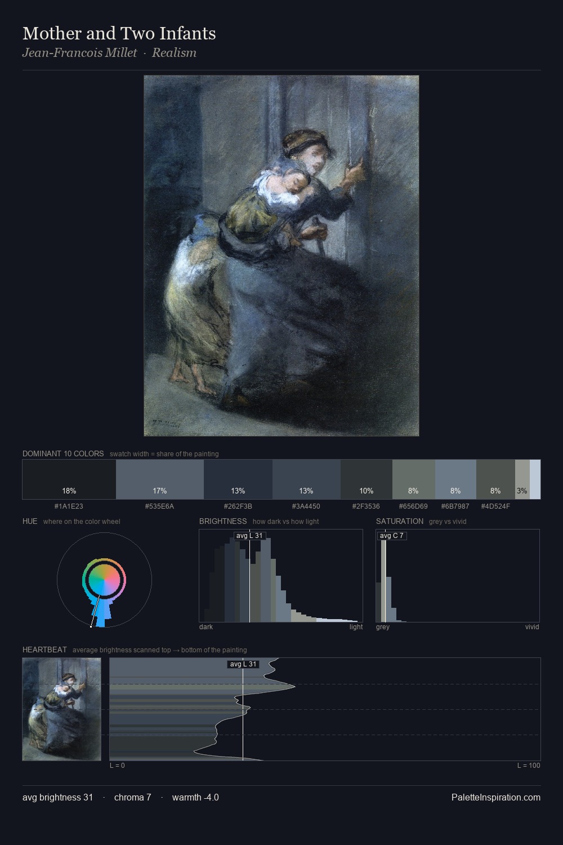Click 'avg L 31' in the Brightness histogram

[x=249, y=536]
